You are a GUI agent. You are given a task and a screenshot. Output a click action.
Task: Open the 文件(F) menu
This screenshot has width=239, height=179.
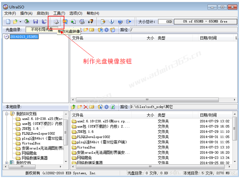pos(10,13)
